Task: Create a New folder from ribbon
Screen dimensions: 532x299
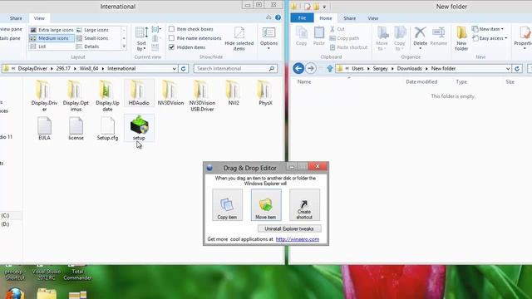Action: [461, 39]
